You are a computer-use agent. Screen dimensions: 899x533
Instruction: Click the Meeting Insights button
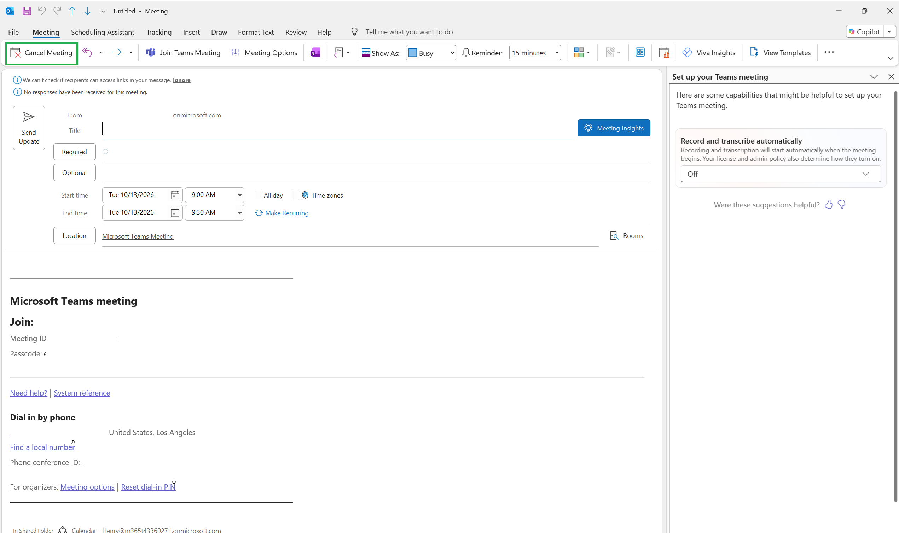click(614, 128)
